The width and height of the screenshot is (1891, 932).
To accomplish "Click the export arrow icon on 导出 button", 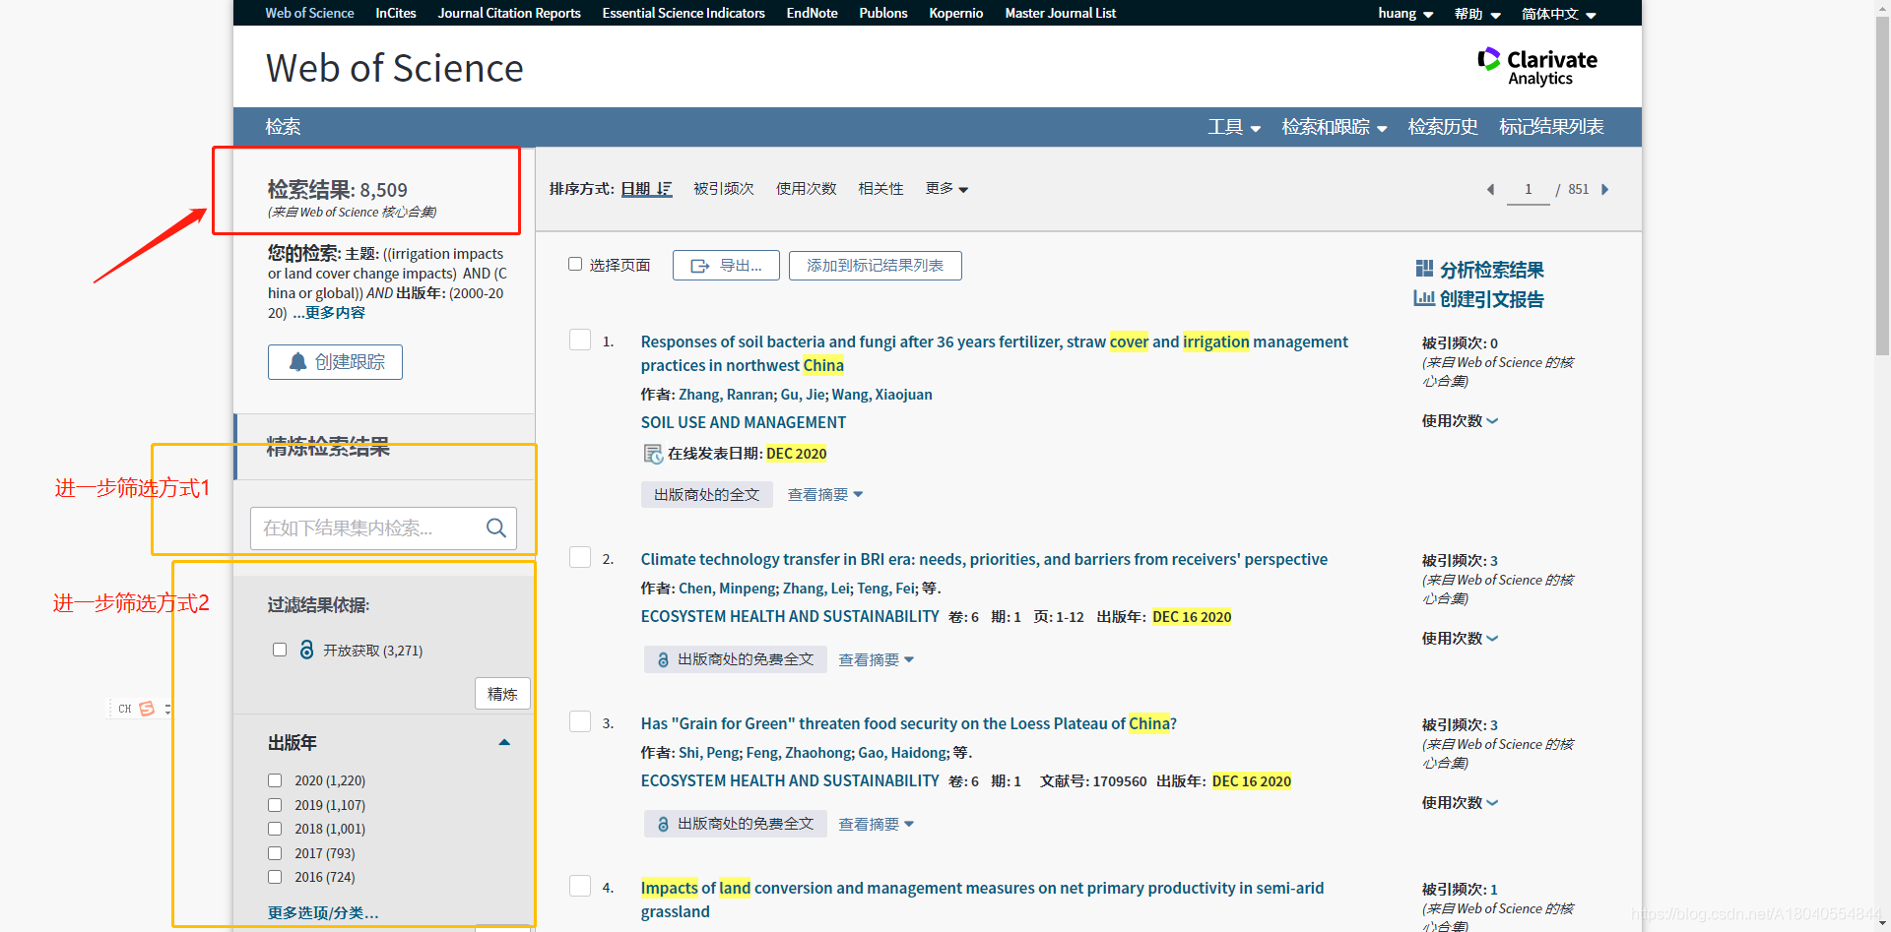I will pos(700,266).
